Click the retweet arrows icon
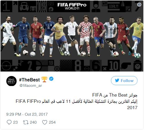Screen dimensions: 145x130 click(x=26, y=122)
